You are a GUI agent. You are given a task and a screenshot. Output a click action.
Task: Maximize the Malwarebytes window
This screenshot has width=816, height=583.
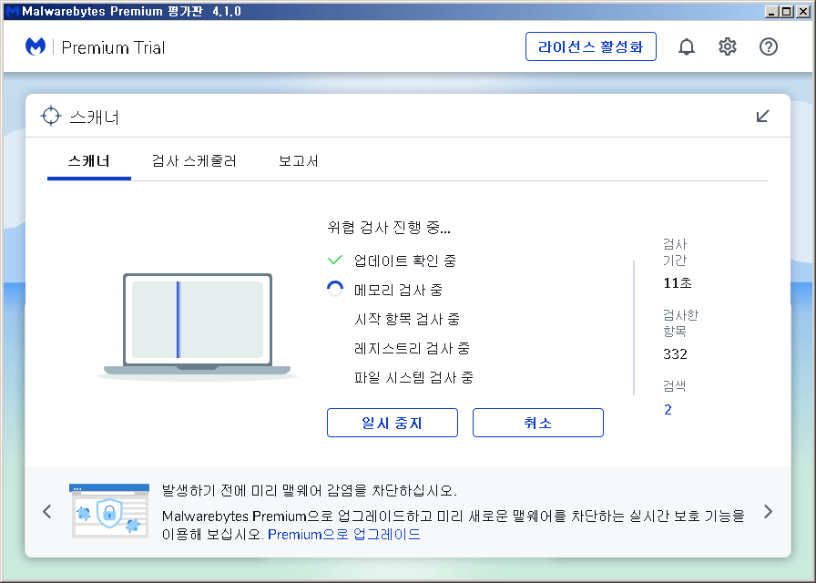pyautogui.click(x=787, y=12)
